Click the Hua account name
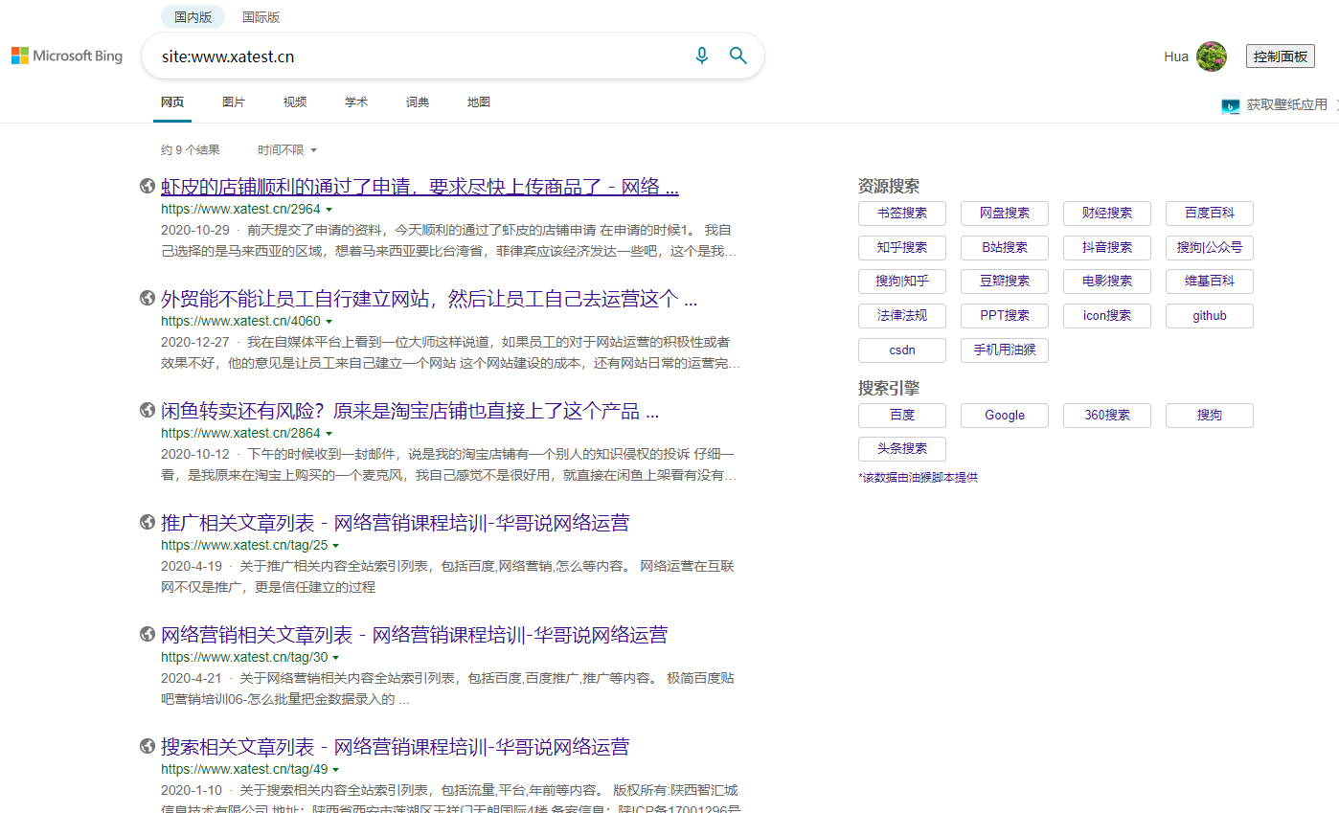Viewport: 1339px width, 813px height. point(1176,56)
